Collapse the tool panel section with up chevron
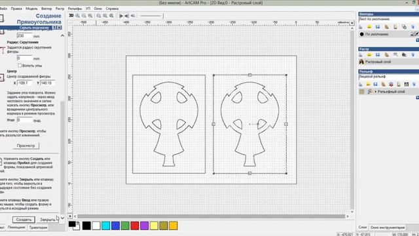Viewport: 419px width, 236px height. click(x=62, y=35)
